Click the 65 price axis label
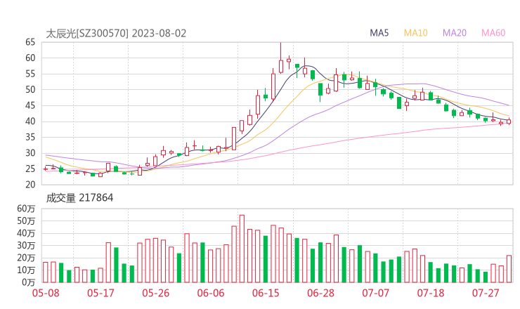This screenshot has width=520, height=309. [30, 42]
